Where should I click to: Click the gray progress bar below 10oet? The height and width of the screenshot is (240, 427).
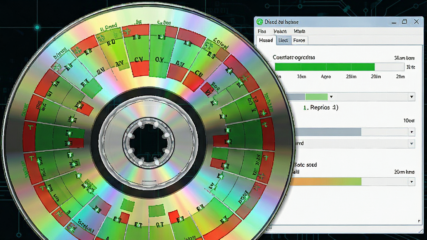pyautogui.click(x=328, y=132)
